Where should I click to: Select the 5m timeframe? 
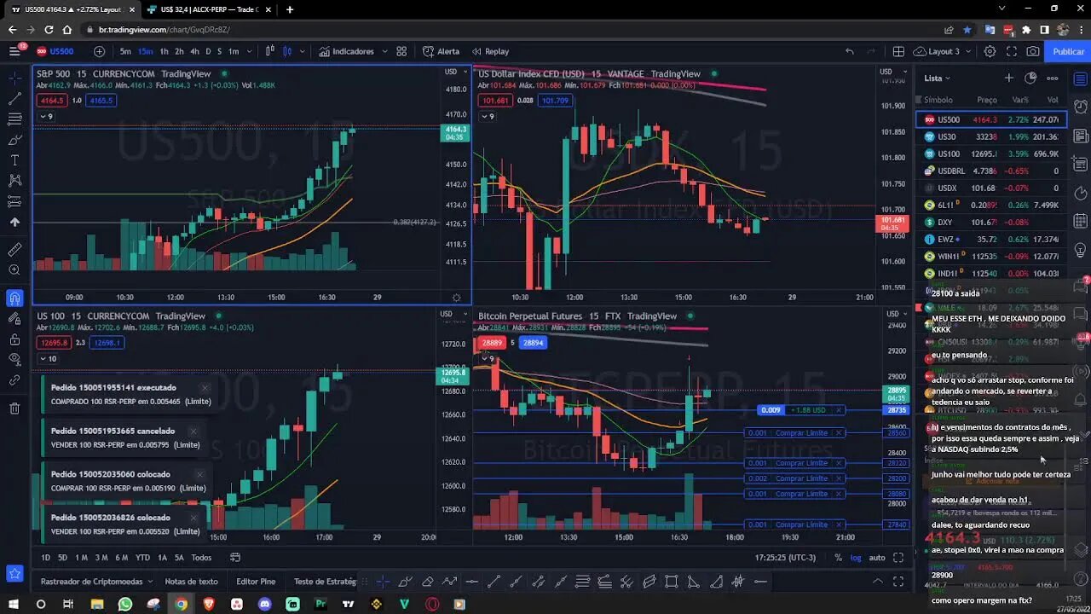click(125, 51)
